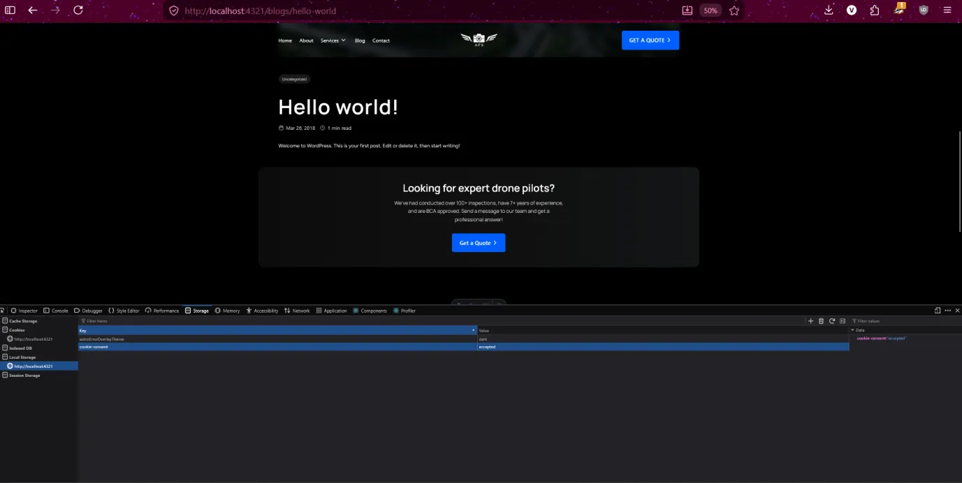Image resolution: width=962 pixels, height=483 pixels.
Task: Go back with the browser back arrow
Action: [x=32, y=10]
